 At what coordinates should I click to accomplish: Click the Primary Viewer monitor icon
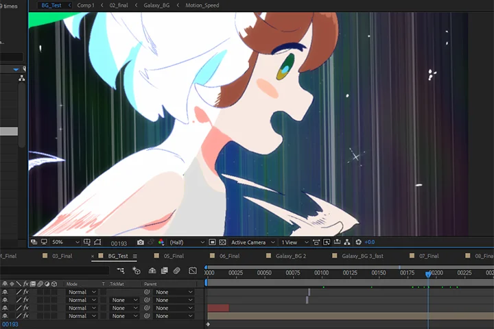pos(44,242)
